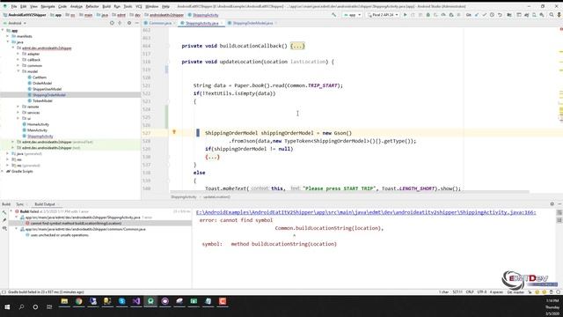The width and height of the screenshot is (563, 317).
Task: Open the app run configuration dropdown
Action: (x=352, y=15)
